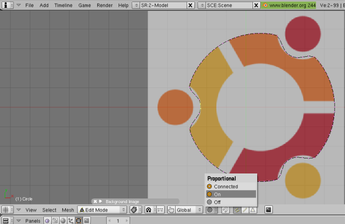Viewport: 345px width, 224px height.
Task: Open the info window type selector icon
Action: [x=7, y=5]
